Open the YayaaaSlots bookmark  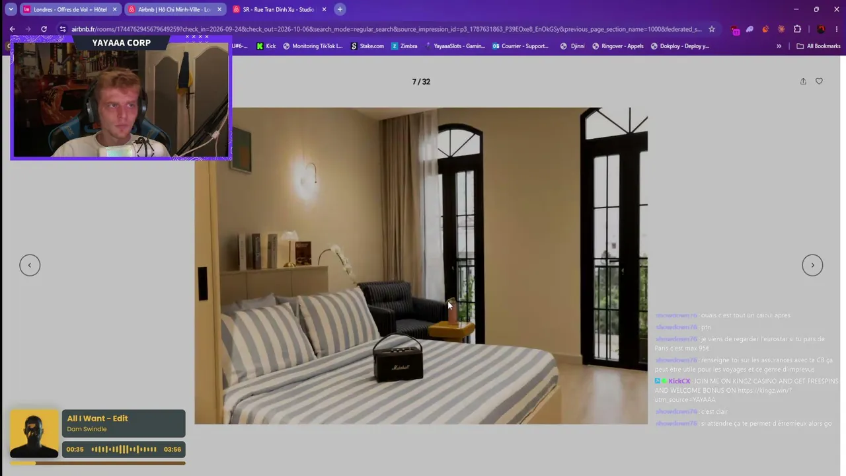tap(455, 46)
